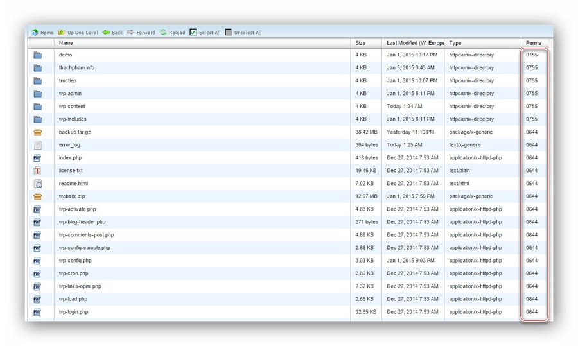The width and height of the screenshot is (578, 346).
Task: Click the wp-cron.php file icon
Action: coord(37,273)
